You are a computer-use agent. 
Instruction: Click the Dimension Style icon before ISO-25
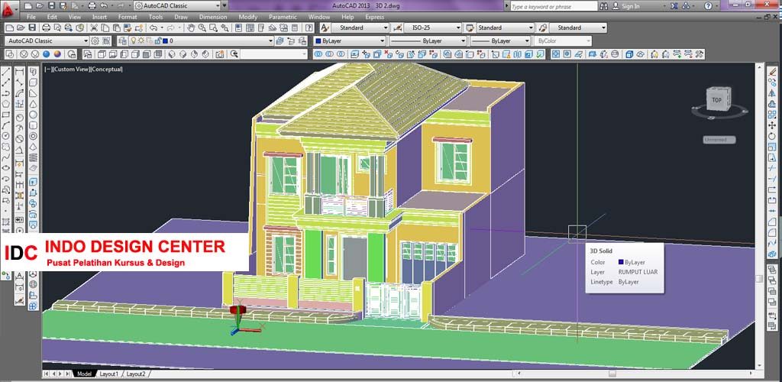(397, 28)
